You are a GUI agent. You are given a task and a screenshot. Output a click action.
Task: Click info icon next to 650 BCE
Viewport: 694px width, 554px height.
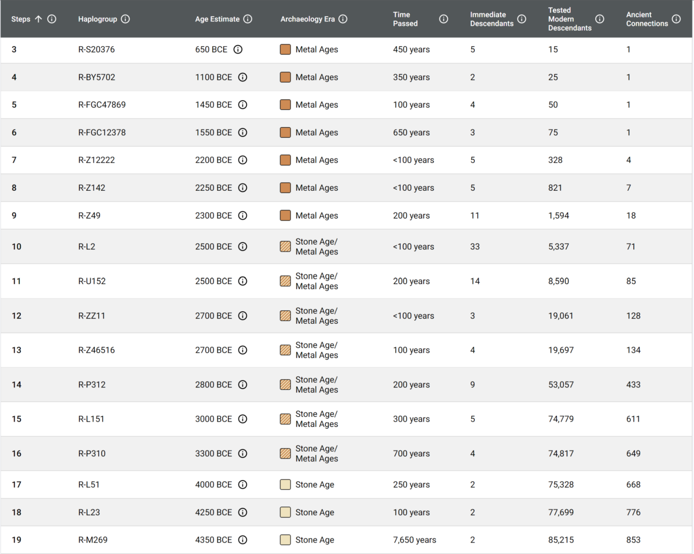pos(238,50)
